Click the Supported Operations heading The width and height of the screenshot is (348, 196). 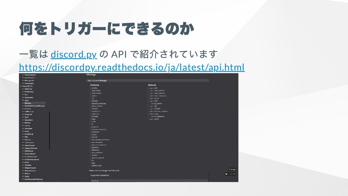tap(100, 175)
